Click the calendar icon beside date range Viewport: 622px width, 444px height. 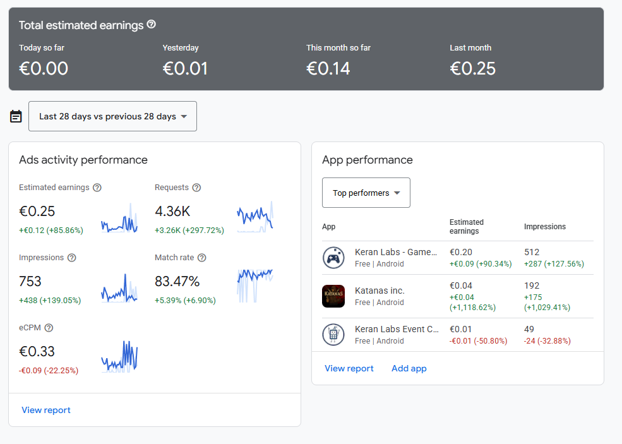[16, 116]
